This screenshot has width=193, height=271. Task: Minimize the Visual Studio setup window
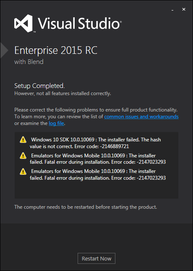(x=172, y=10)
